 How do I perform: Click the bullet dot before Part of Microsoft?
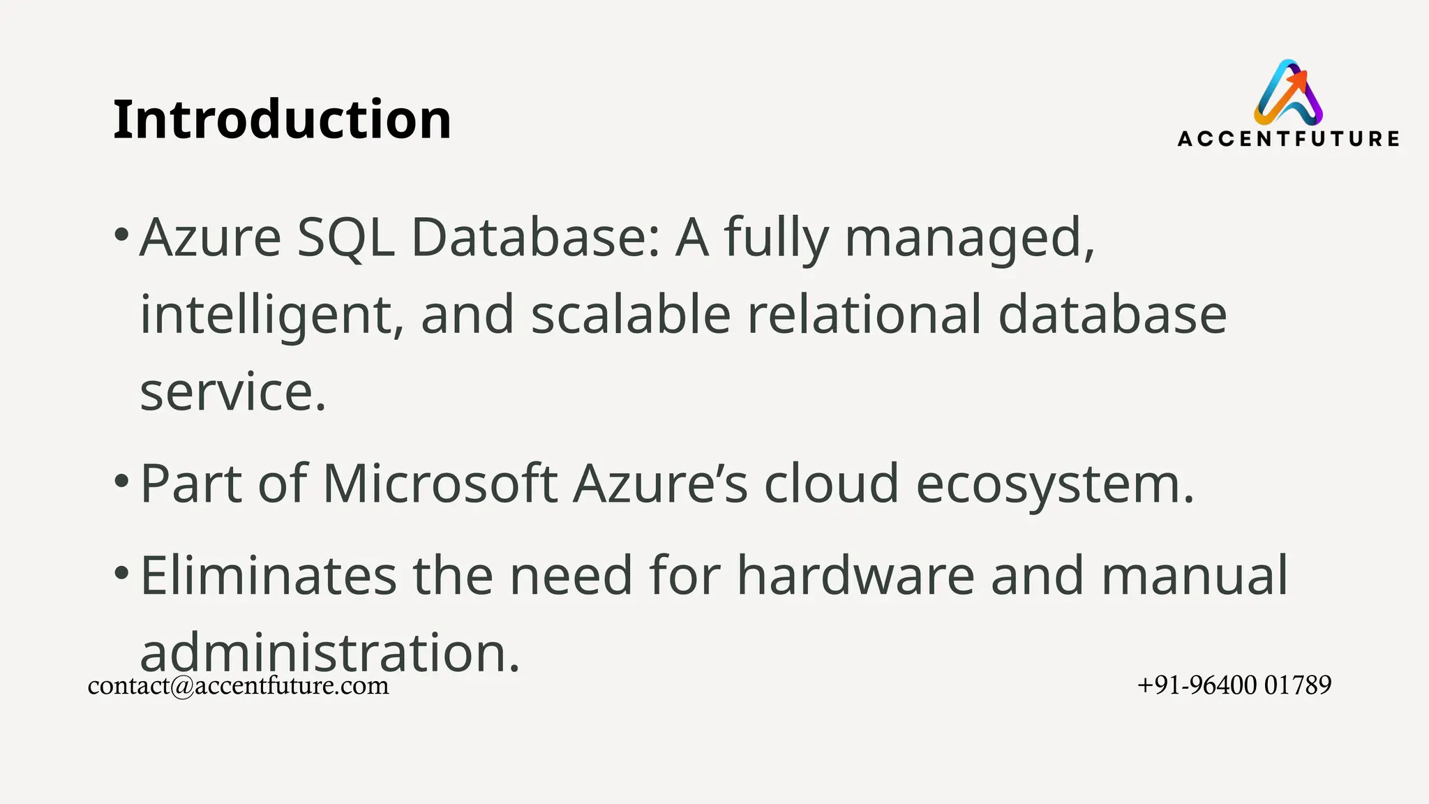click(121, 480)
